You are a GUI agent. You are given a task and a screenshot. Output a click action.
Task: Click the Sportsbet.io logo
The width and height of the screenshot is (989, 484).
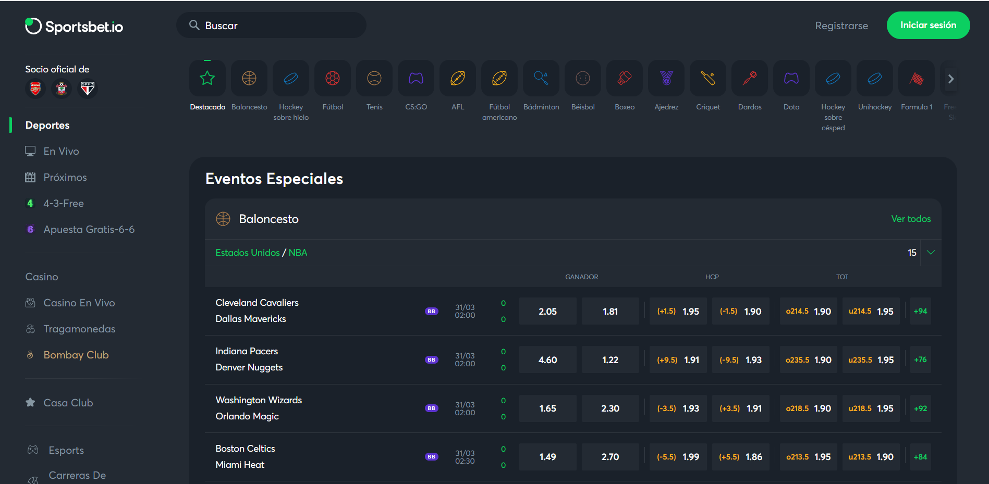74,26
